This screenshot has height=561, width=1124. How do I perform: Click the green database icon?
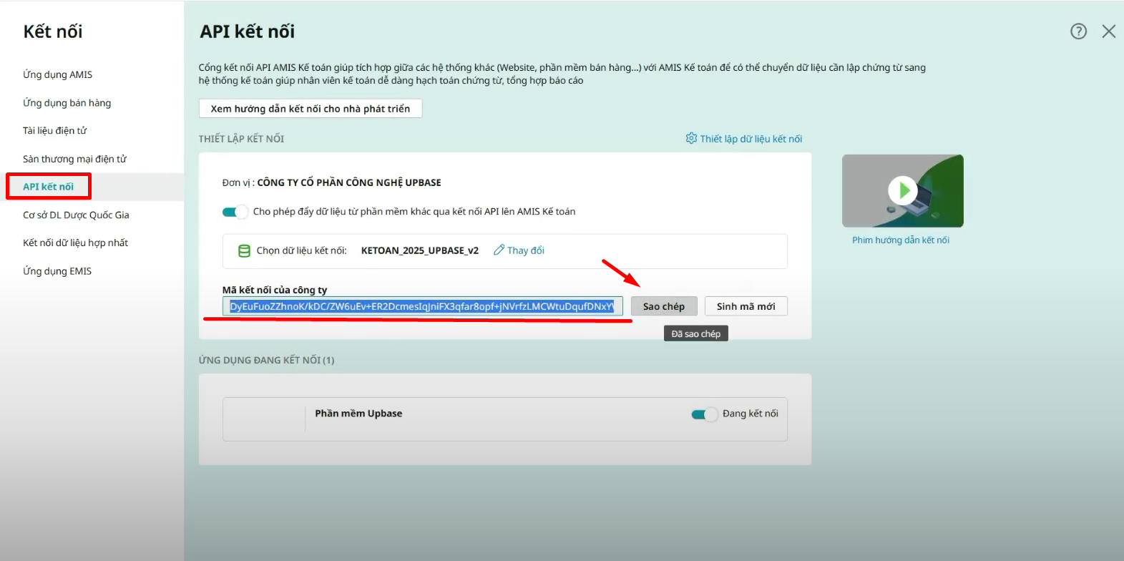click(x=244, y=251)
